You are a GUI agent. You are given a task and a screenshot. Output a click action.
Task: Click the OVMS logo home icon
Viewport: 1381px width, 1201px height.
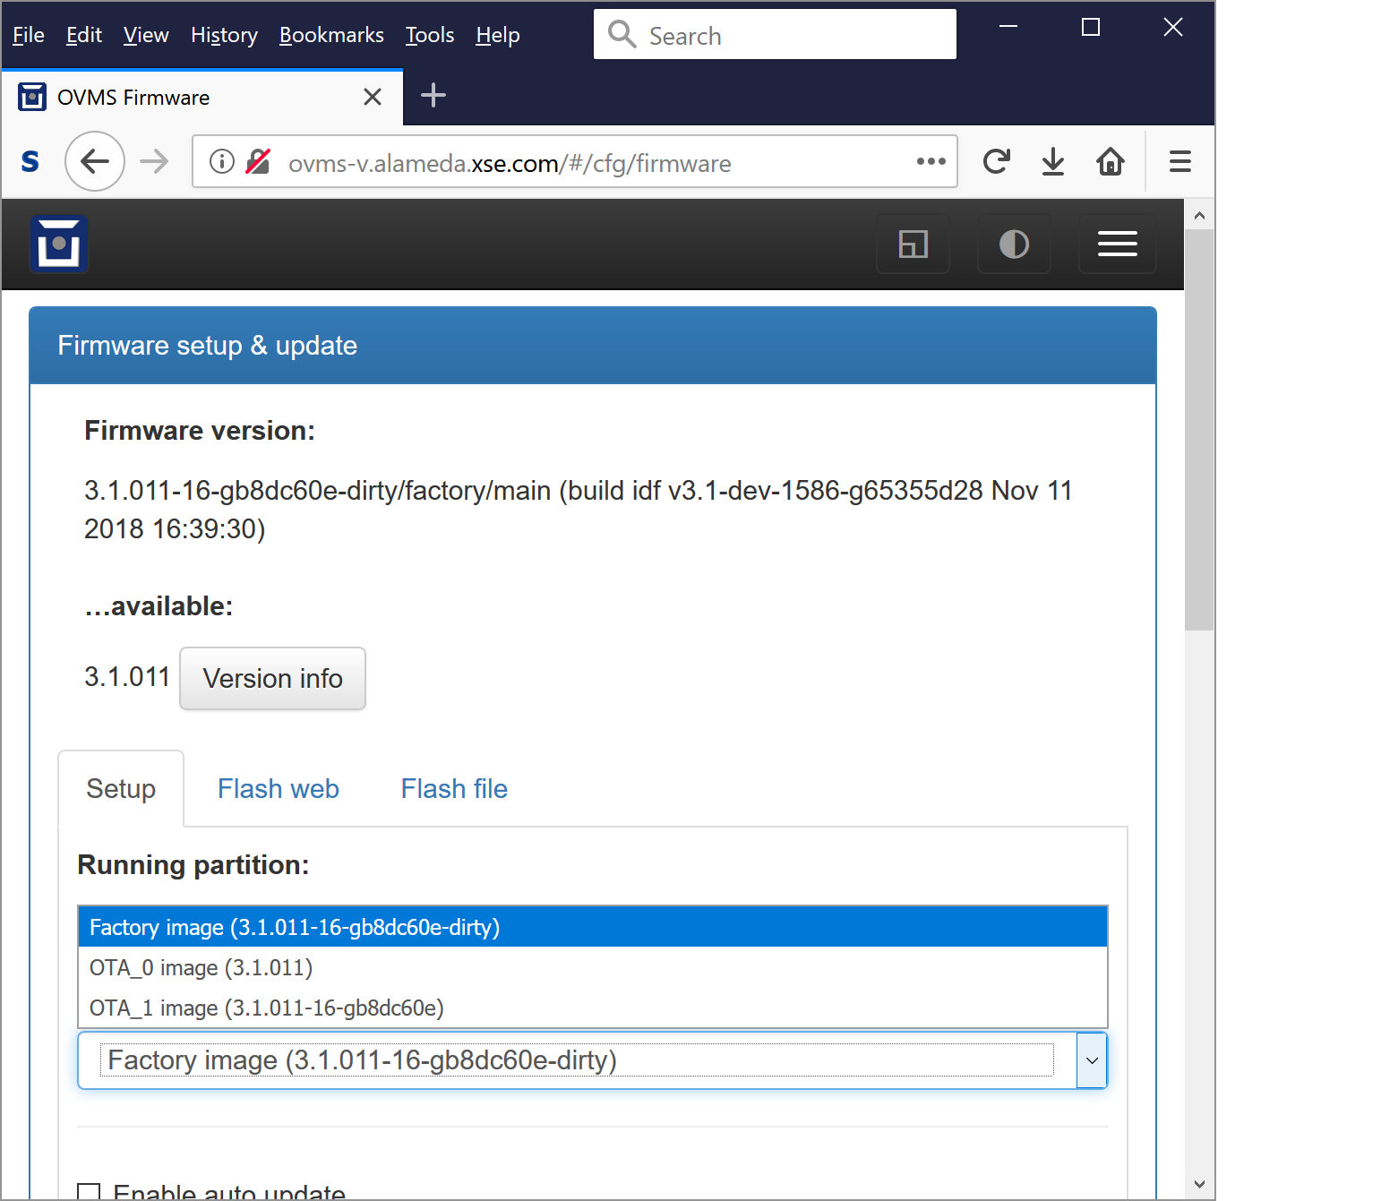tap(59, 244)
